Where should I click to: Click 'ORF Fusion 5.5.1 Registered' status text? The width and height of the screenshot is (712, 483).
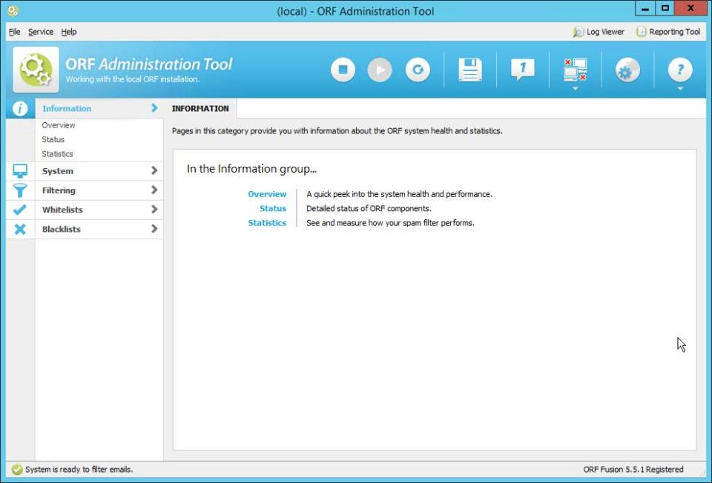click(x=633, y=470)
